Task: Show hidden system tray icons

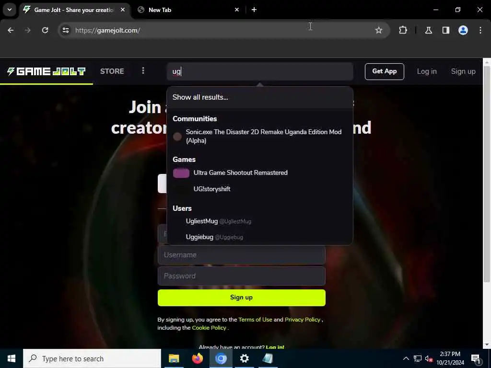Action: tap(406, 358)
